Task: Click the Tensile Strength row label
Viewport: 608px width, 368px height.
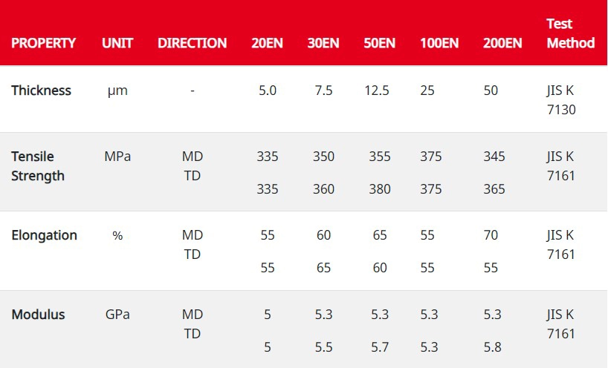Action: (38, 166)
